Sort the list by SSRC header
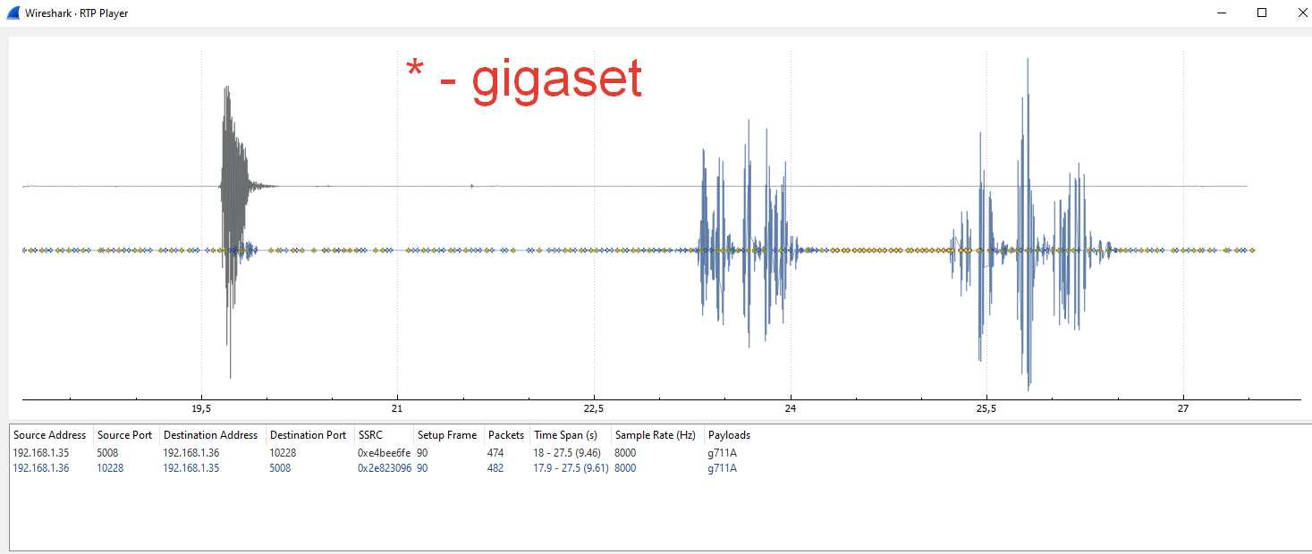 pos(370,435)
